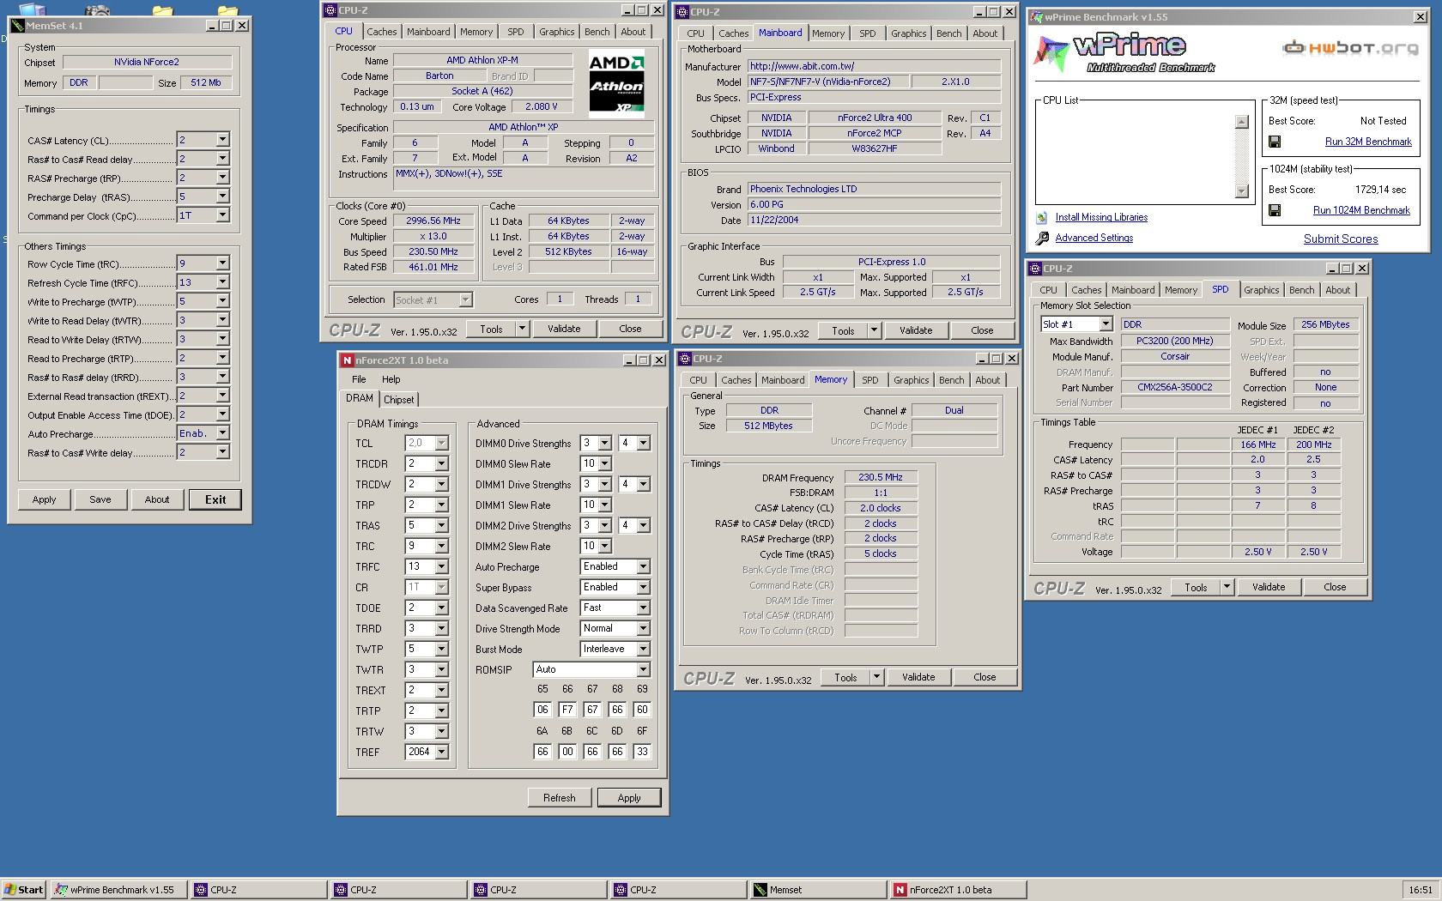Open Help menu in nForce2XT

click(391, 379)
